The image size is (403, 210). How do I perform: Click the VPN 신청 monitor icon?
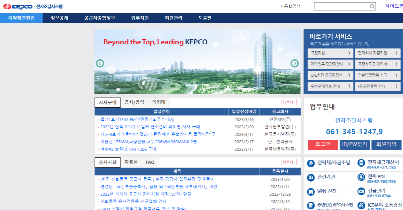pyautogui.click(x=311, y=192)
